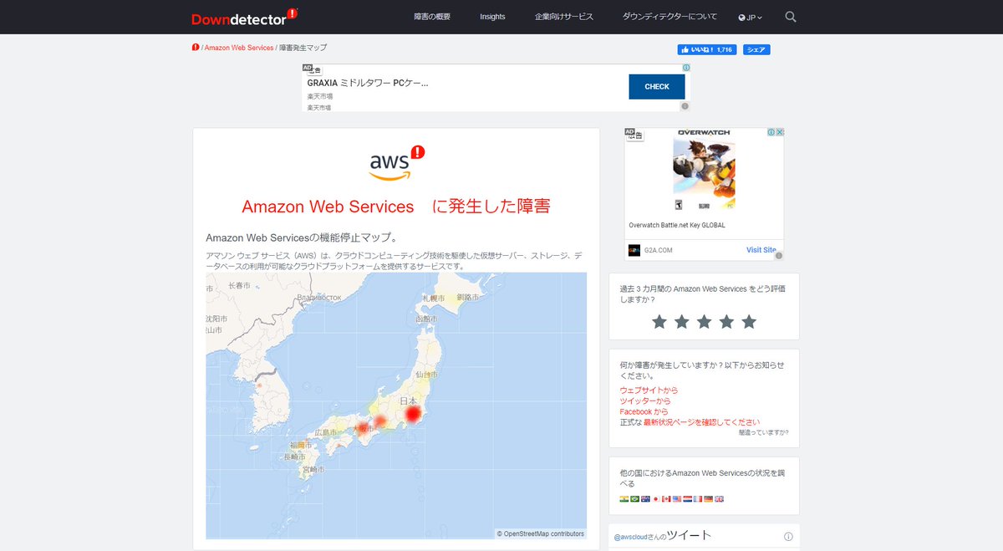1003x551 pixels.
Task: Click the Facebook いいね! button
Action: [x=707, y=50]
